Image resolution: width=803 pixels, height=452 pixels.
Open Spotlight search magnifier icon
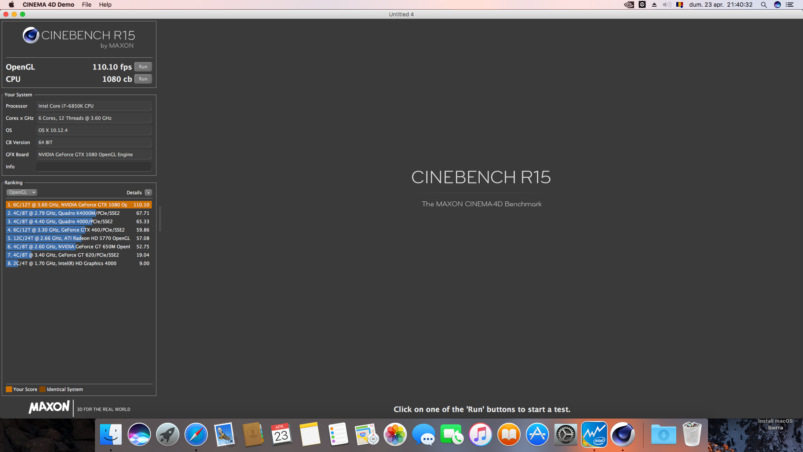pos(764,5)
